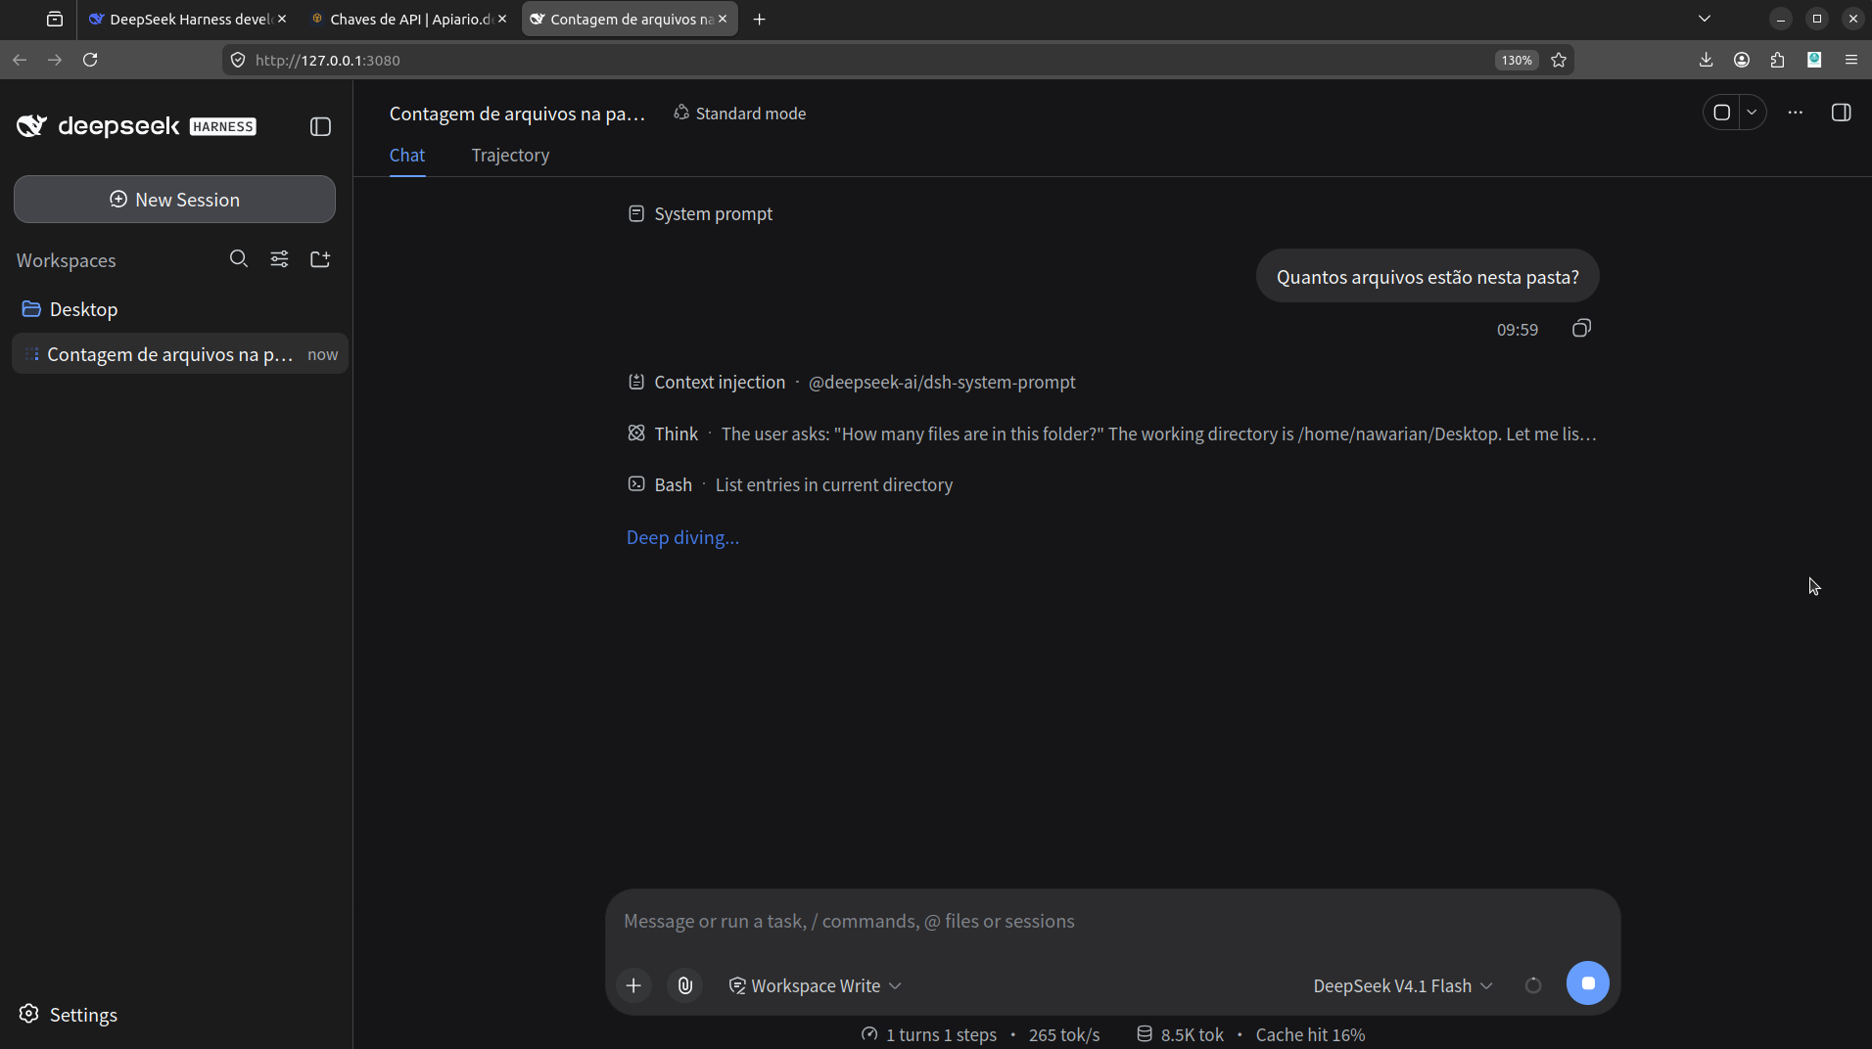Reload the page
Screen dimensions: 1872x1049
point(90,60)
